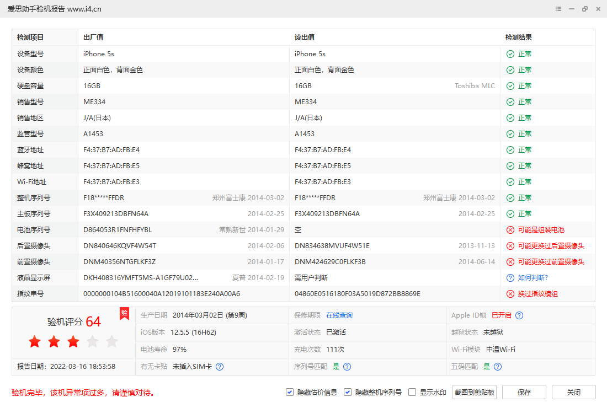The height and width of the screenshot is (413, 607).
Task: Click the read rear camera serial DN834638MVUF4W51E
Action: click(x=332, y=246)
